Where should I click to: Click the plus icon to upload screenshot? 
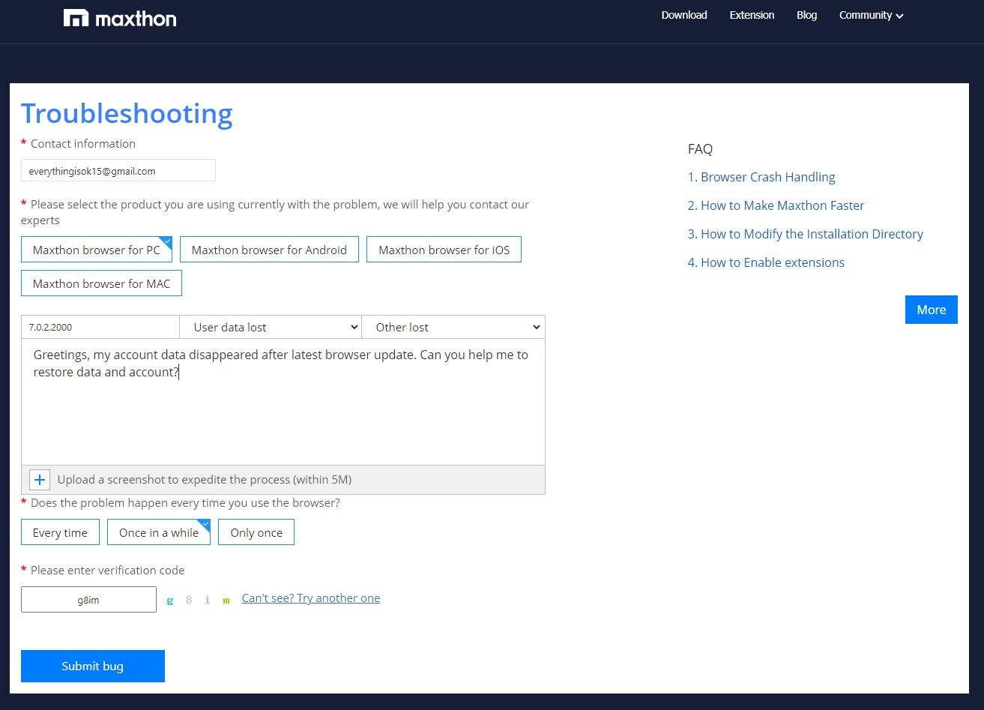point(40,480)
